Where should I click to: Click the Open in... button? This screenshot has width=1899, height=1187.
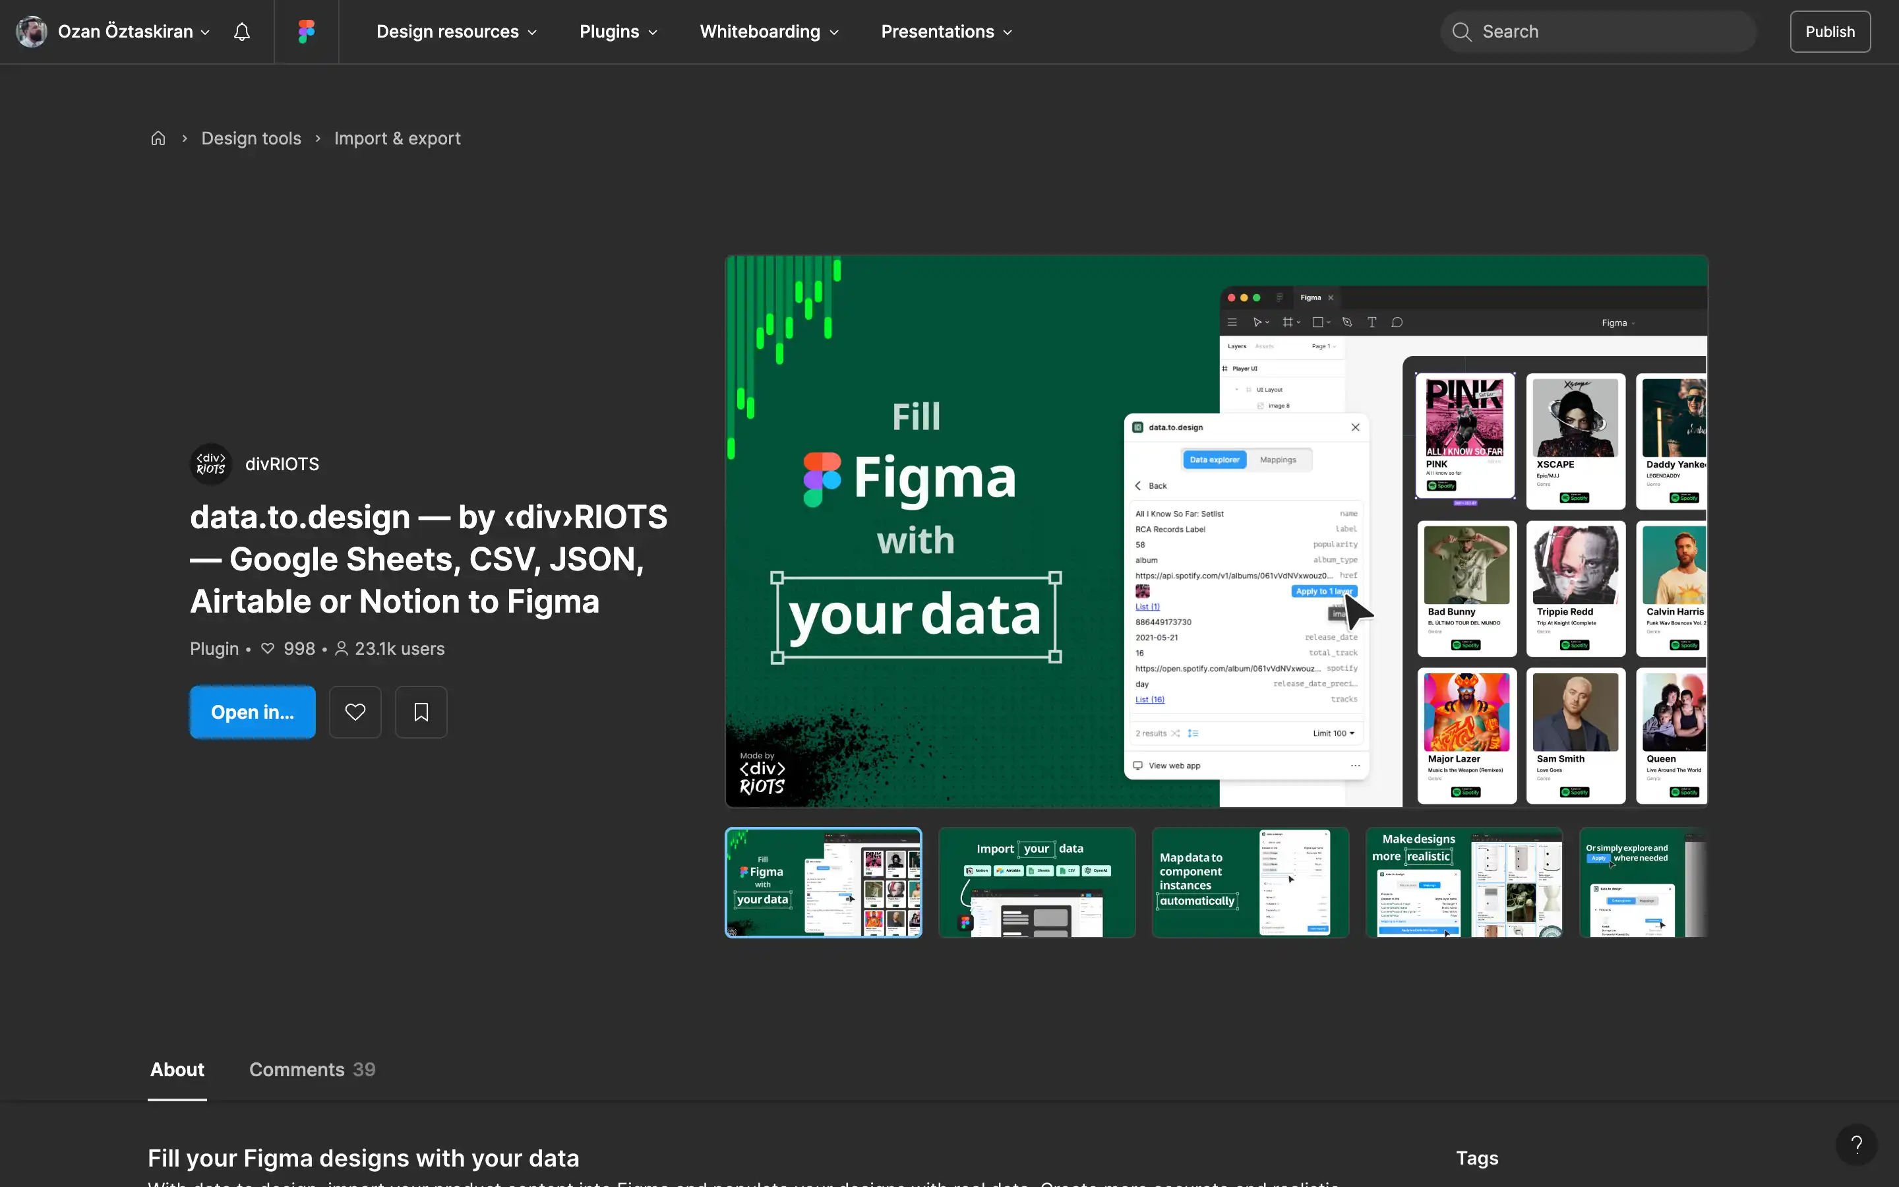coord(252,712)
